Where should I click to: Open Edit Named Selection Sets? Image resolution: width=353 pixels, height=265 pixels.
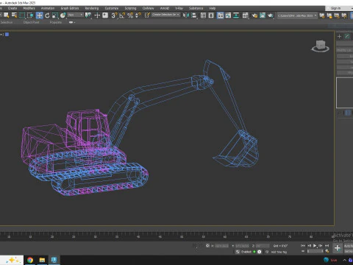point(147,15)
